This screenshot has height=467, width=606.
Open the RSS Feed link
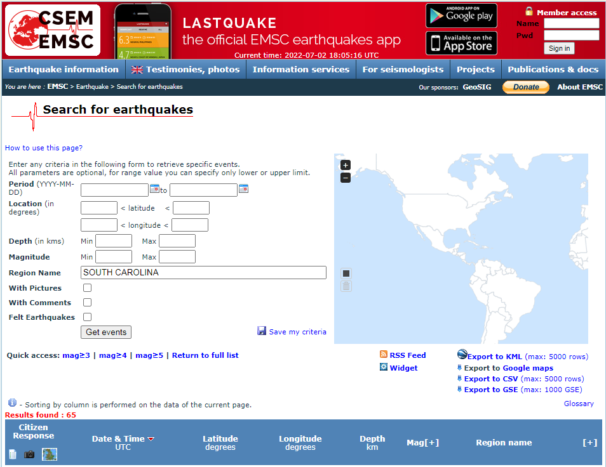point(408,355)
